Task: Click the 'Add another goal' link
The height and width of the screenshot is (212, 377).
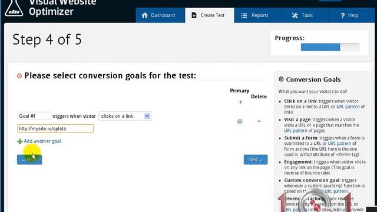Action: click(x=42, y=141)
